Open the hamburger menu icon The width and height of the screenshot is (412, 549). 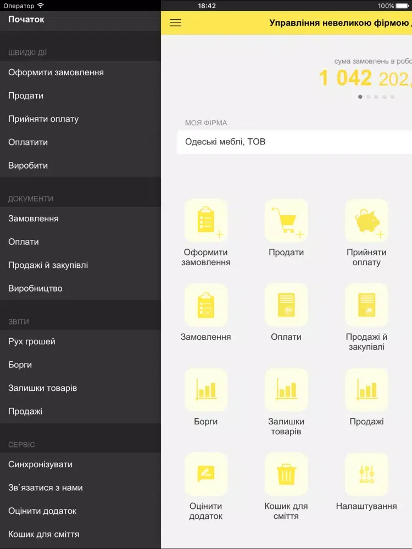coord(175,23)
